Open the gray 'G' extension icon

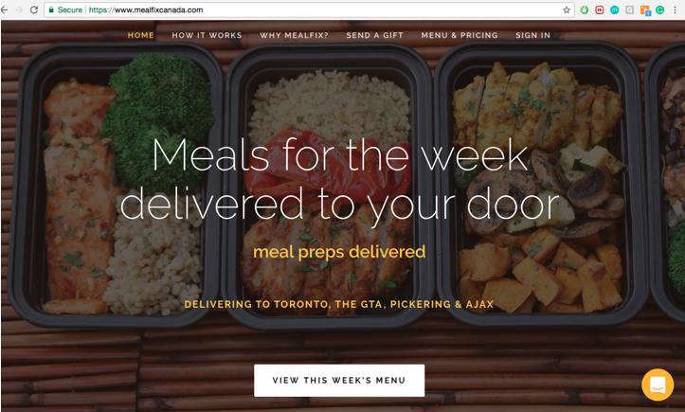629,10
